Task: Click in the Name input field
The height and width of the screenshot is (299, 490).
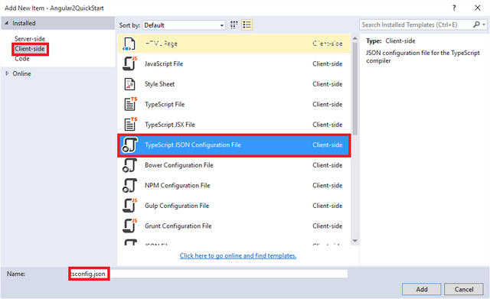Action: pyautogui.click(x=208, y=274)
